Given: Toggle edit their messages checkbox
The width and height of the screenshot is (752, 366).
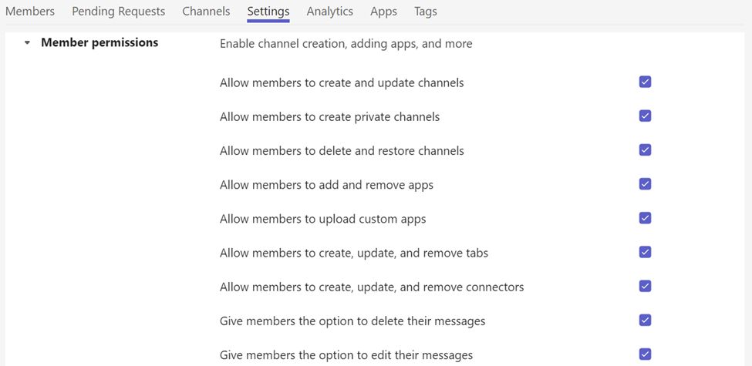Looking at the screenshot, I should [x=645, y=354].
